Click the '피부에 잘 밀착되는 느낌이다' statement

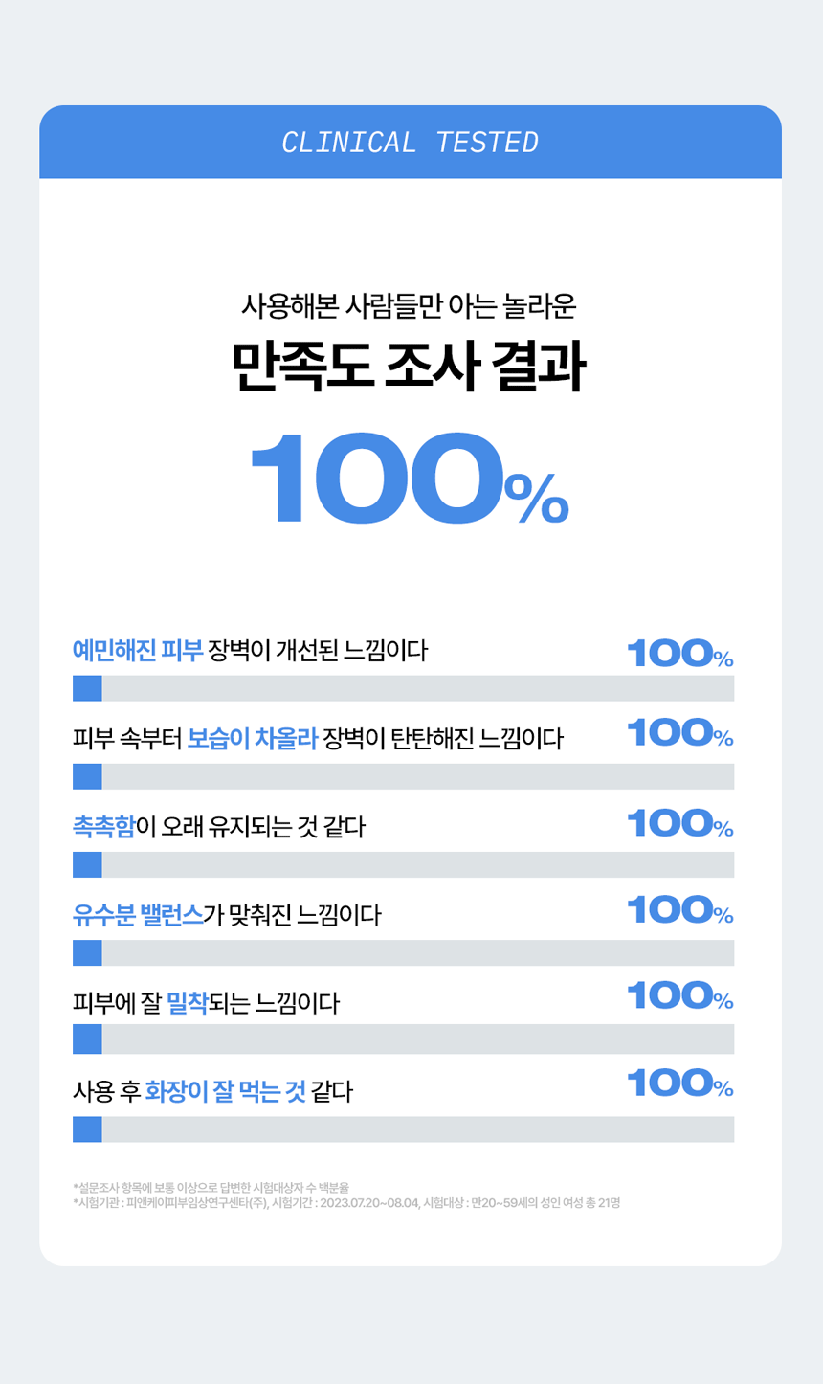[x=206, y=1004]
